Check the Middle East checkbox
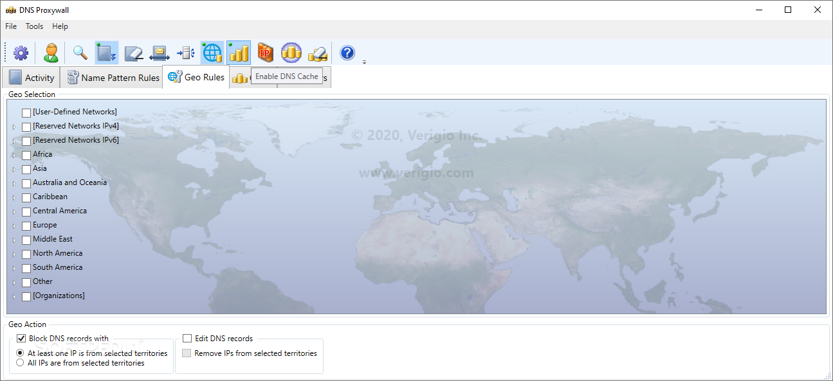Image resolution: width=833 pixels, height=381 pixels. [26, 240]
